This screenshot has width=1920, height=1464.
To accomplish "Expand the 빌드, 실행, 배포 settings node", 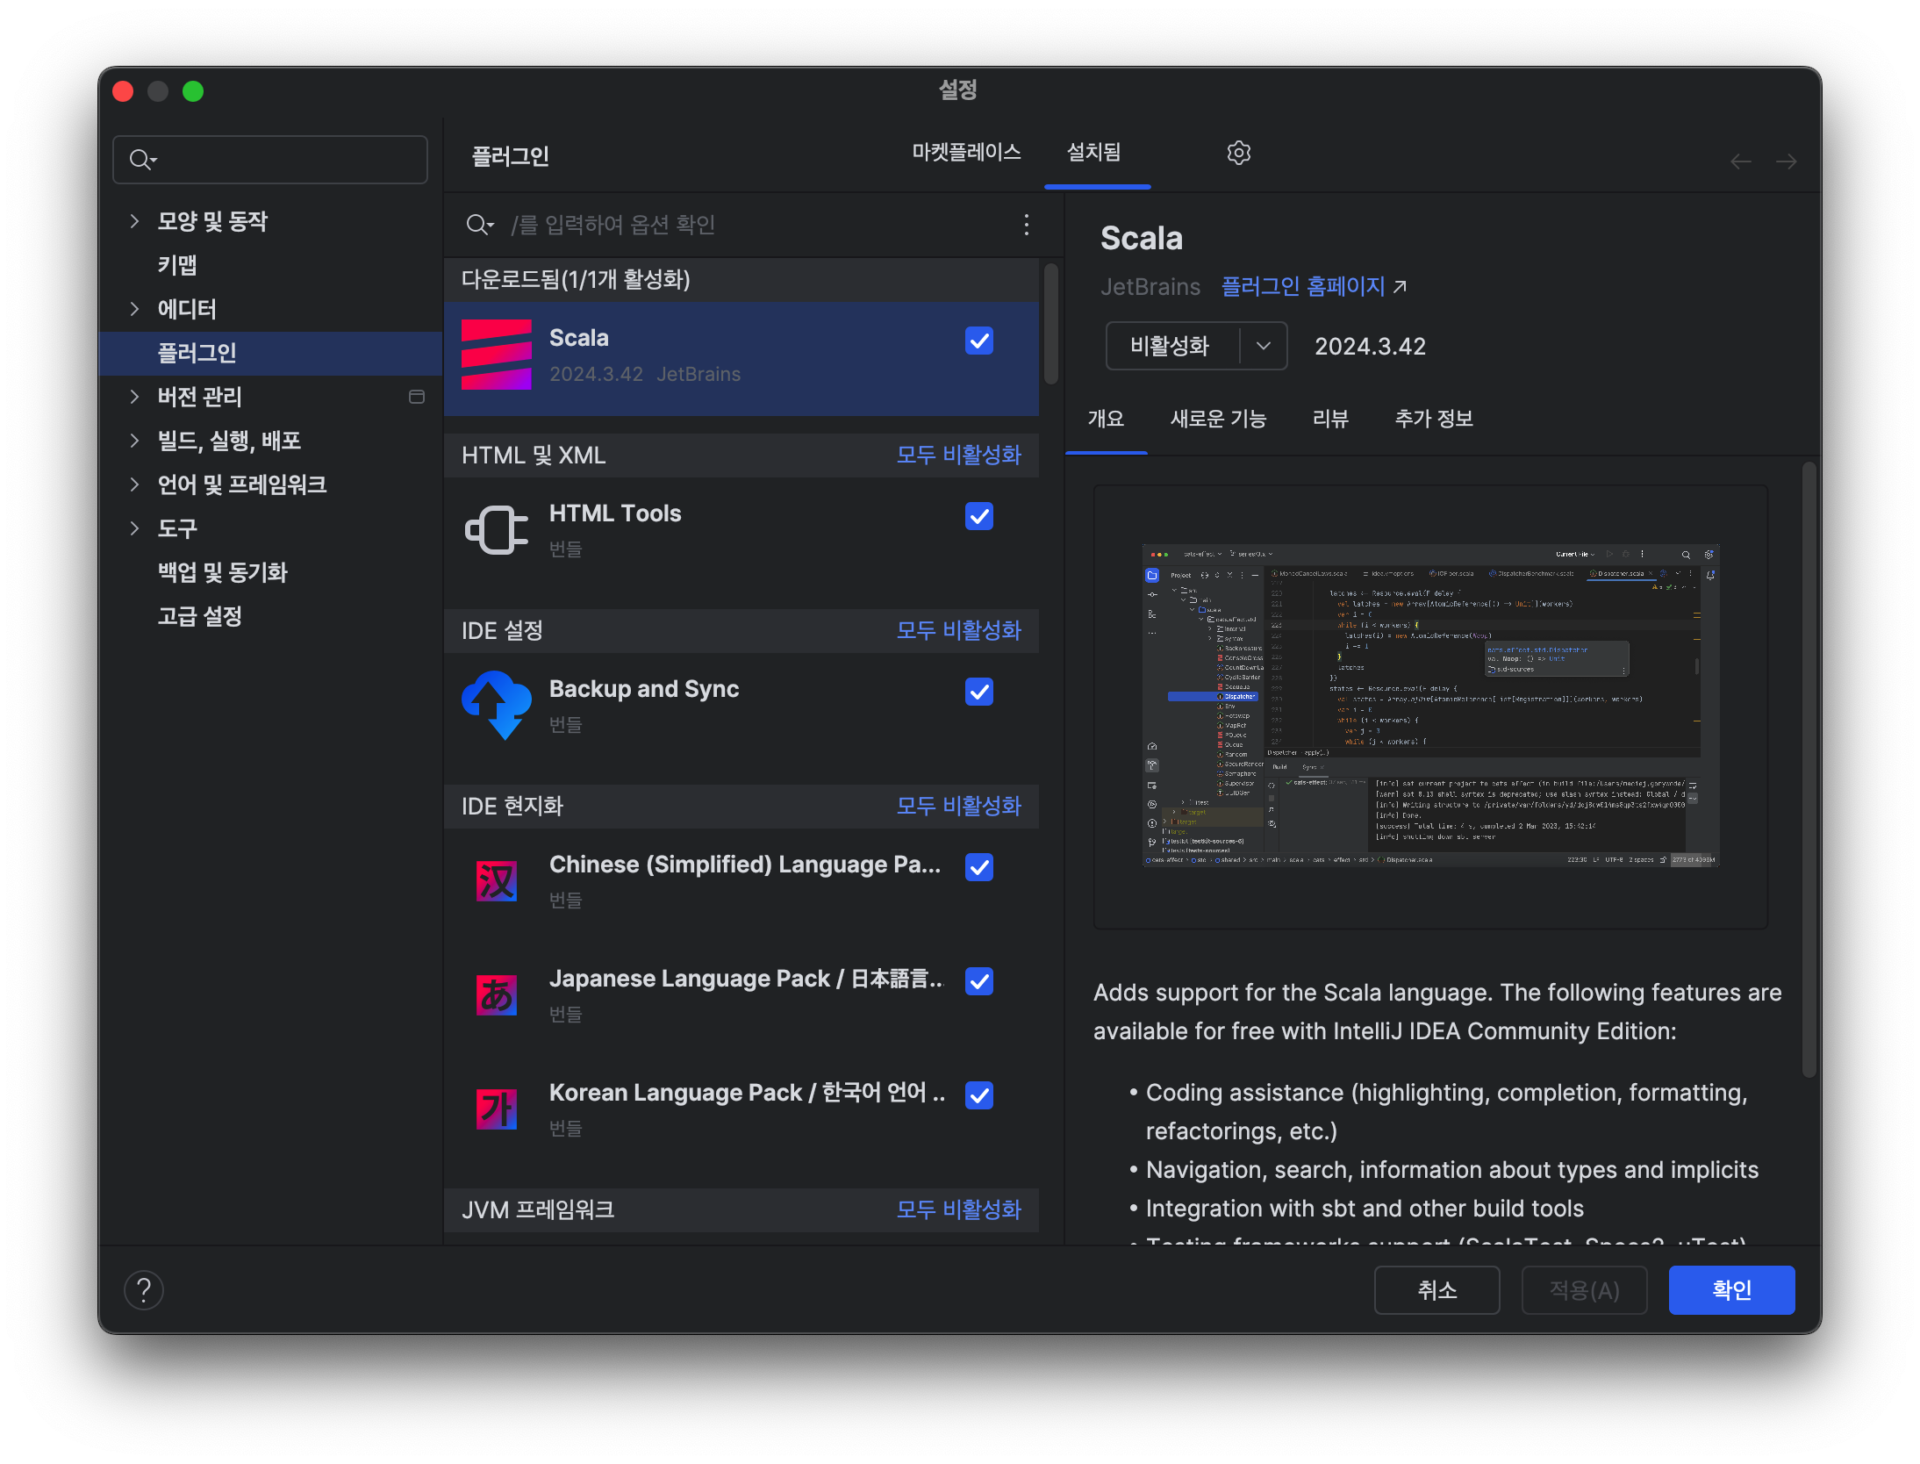I will click(134, 441).
